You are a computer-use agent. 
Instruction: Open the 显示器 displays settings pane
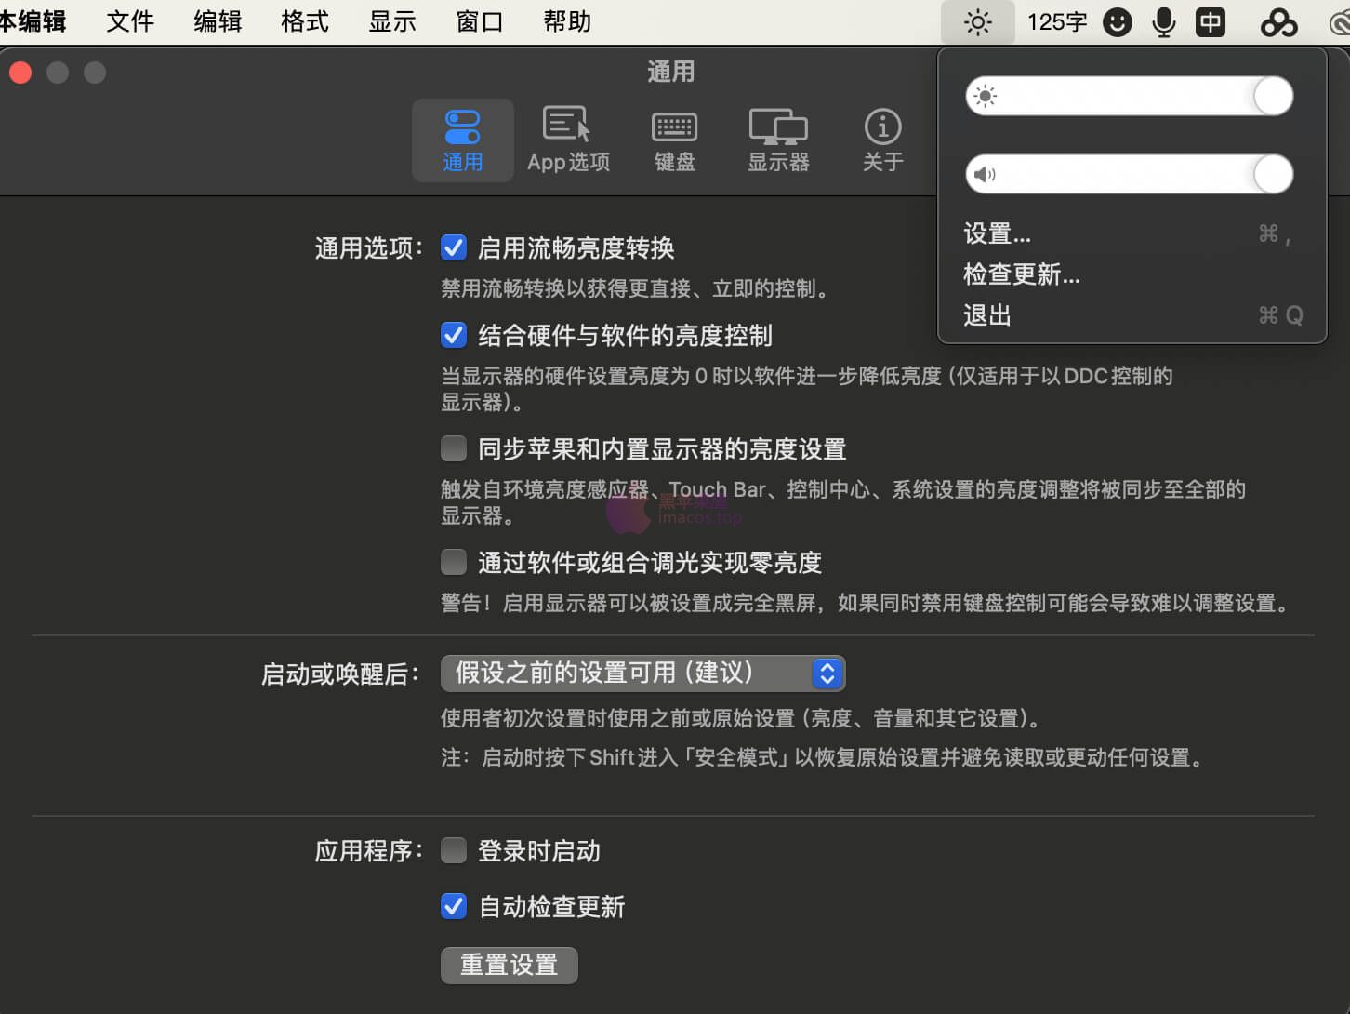coord(778,140)
